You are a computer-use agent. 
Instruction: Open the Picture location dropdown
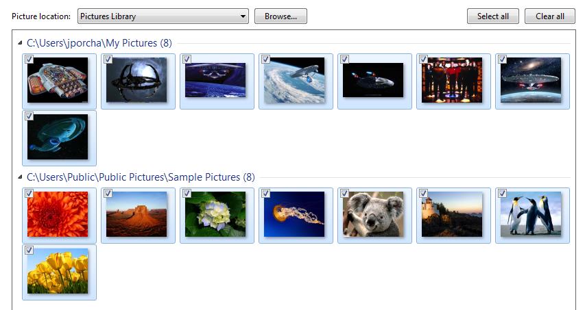(x=163, y=16)
